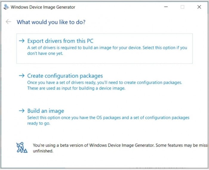This screenshot has height=170, width=209.
Task: Click the disabled maximize button
Action: pyautogui.click(x=182, y=7)
